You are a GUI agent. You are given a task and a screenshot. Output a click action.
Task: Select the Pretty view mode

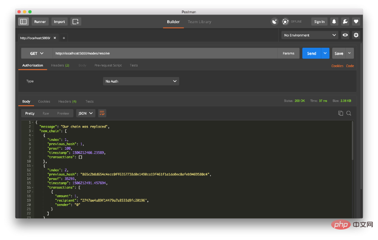pyautogui.click(x=30, y=113)
